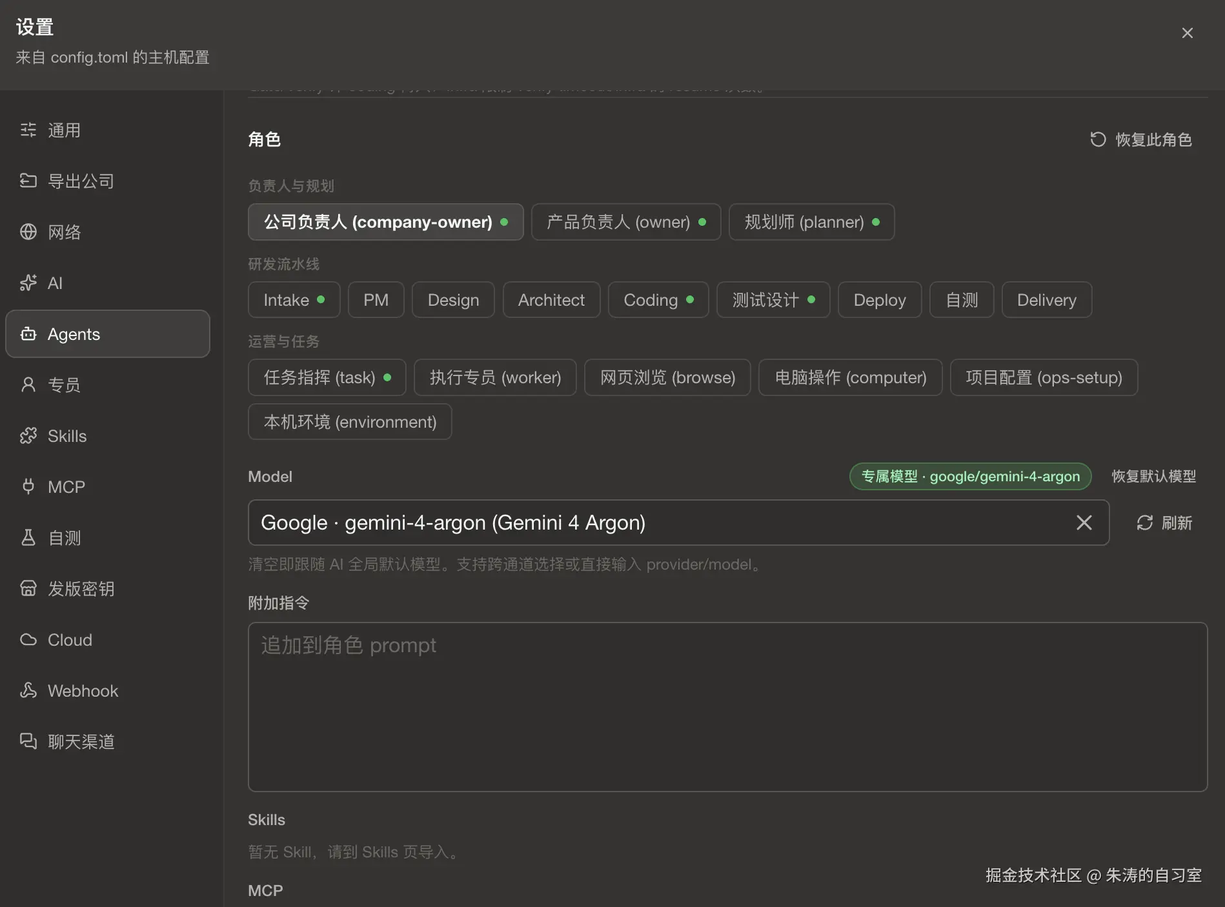Select the 测试设计 role chip

(774, 300)
